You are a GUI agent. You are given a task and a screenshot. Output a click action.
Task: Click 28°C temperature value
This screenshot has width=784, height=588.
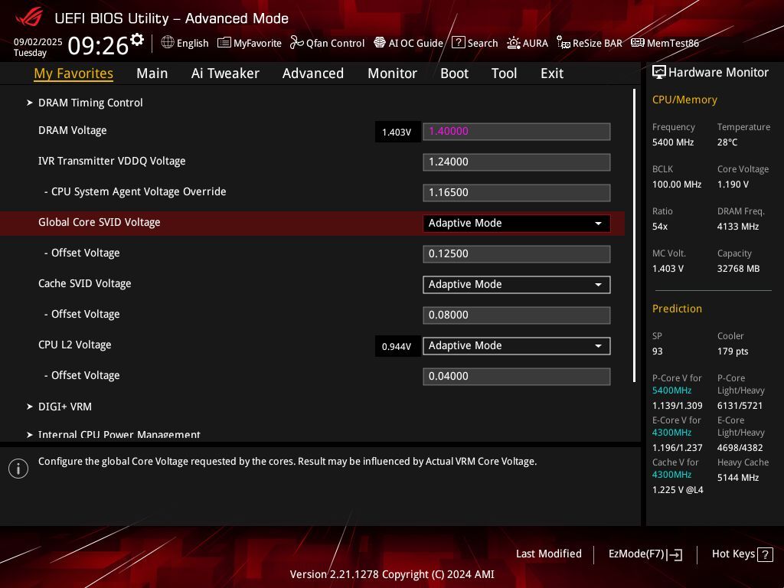click(727, 142)
